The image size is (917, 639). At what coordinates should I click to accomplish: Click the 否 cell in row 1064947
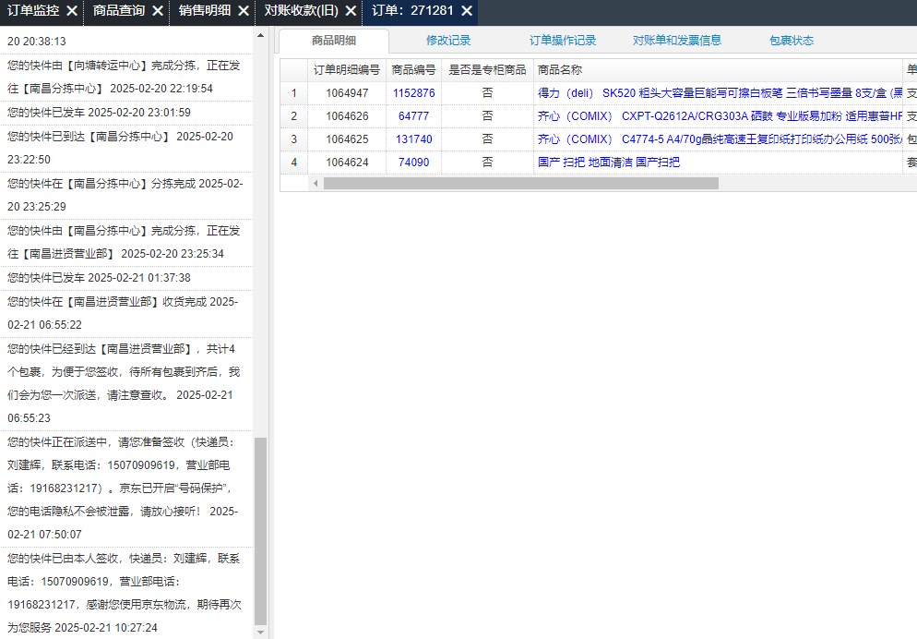click(487, 93)
